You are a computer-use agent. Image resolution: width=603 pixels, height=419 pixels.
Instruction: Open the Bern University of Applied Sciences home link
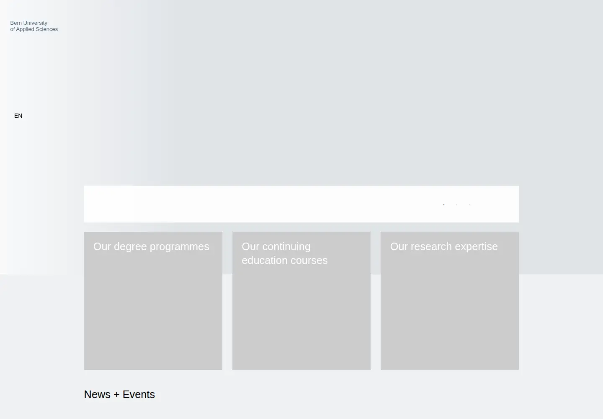point(34,26)
